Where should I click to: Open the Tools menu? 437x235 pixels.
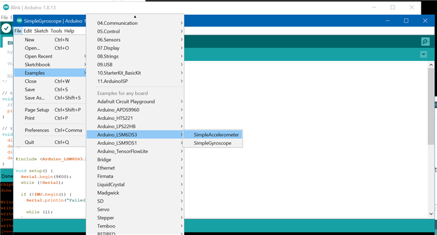click(56, 31)
